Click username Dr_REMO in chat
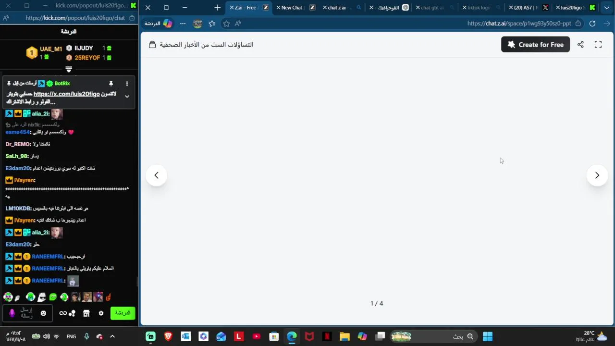This screenshot has height=346, width=615. point(18,144)
